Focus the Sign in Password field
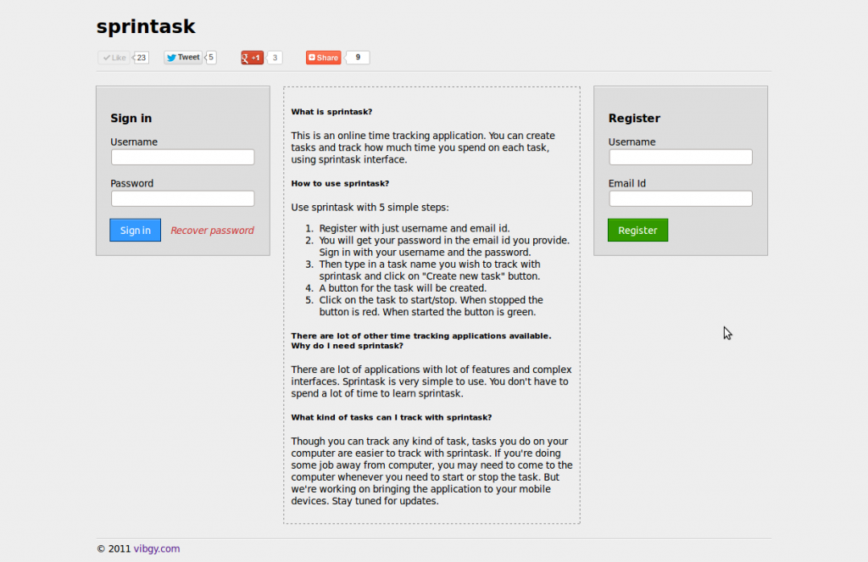 [x=182, y=198]
